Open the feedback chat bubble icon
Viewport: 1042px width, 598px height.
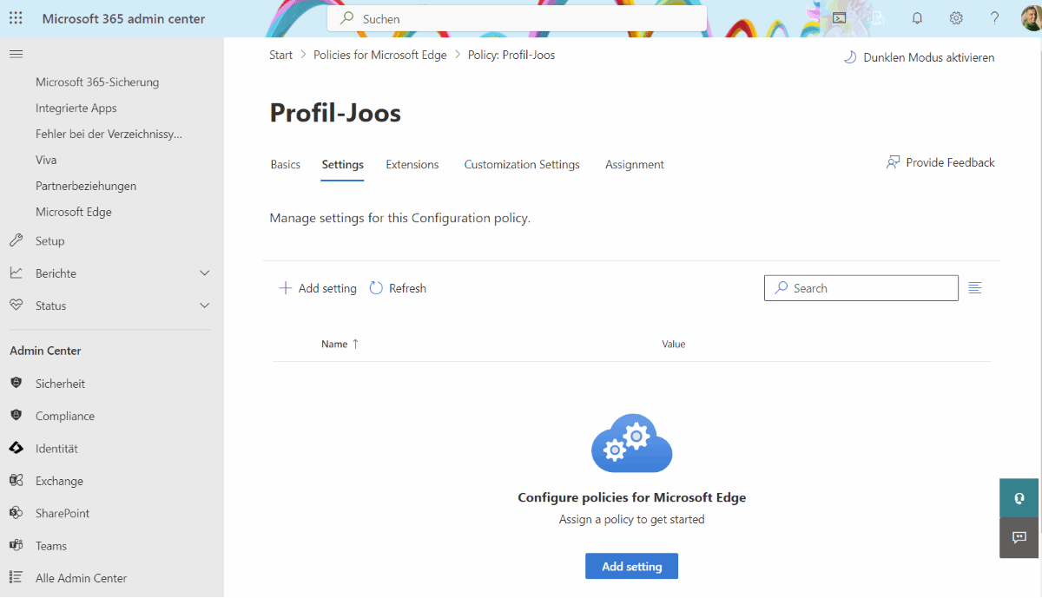tap(1019, 538)
